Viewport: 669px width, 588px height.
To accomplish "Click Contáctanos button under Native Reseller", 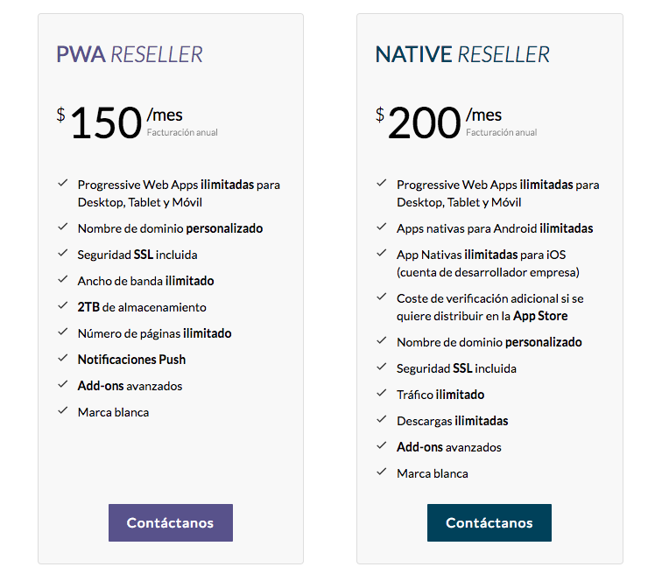I will tap(489, 522).
